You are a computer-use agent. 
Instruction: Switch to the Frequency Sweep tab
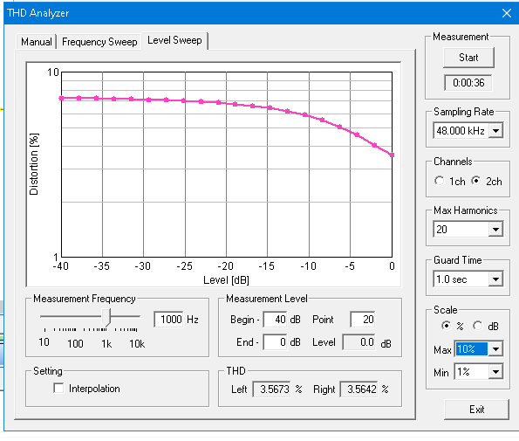pyautogui.click(x=99, y=42)
